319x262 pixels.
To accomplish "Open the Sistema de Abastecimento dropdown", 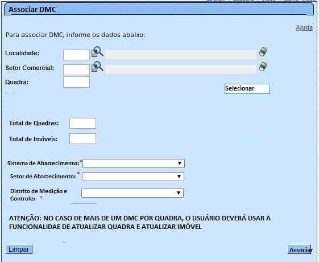I will pyautogui.click(x=134, y=163).
